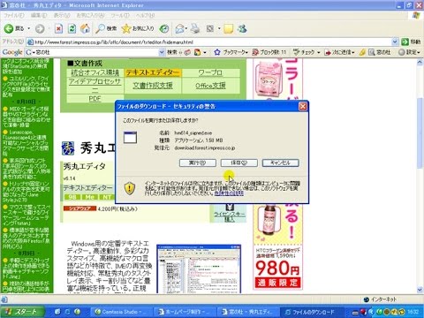
Task: Open the ワープロ category link
Action: click(210, 72)
